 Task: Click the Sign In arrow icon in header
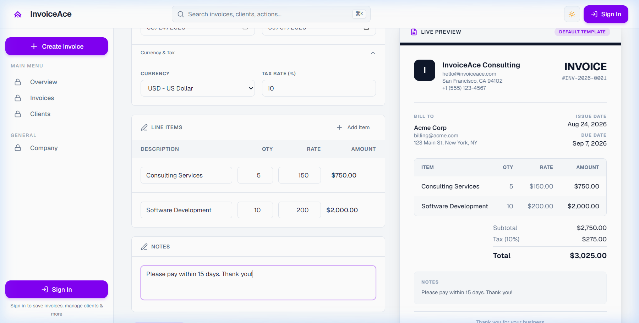pos(594,14)
